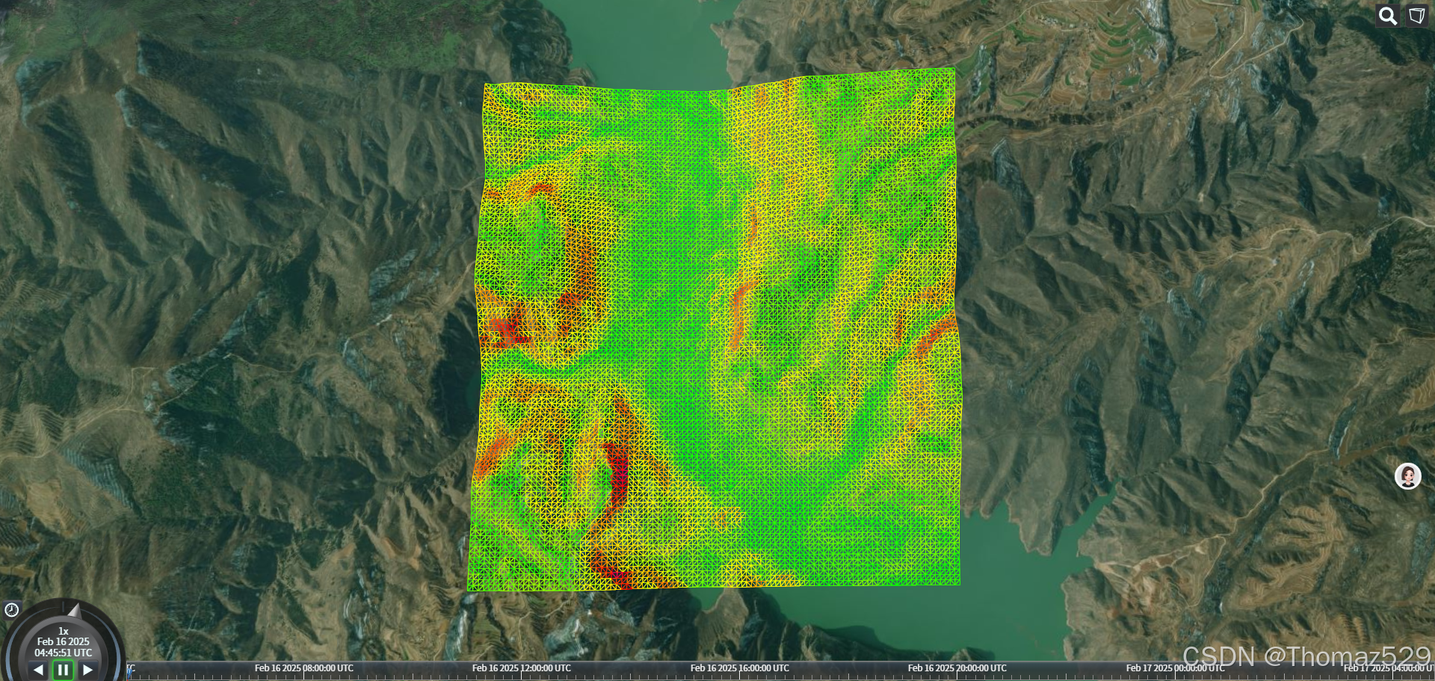Click timeline at Feb 16 2025 08:00:00 UTC
The width and height of the screenshot is (1435, 681).
click(304, 668)
